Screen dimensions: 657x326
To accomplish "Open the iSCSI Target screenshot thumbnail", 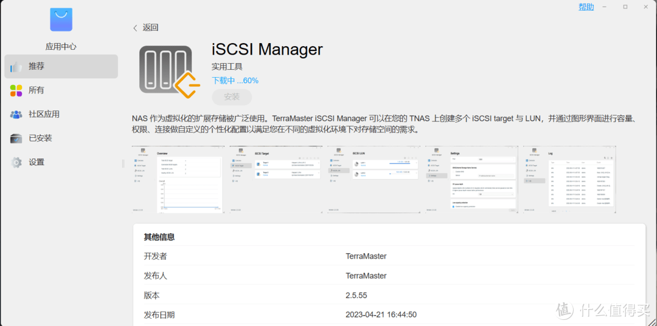I will coord(276,179).
